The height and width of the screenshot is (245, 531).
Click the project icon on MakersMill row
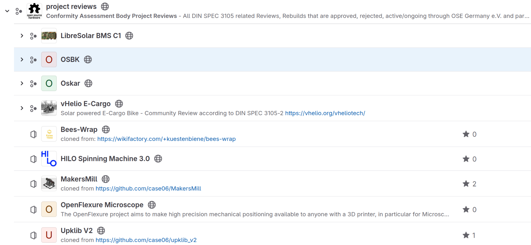(33, 184)
